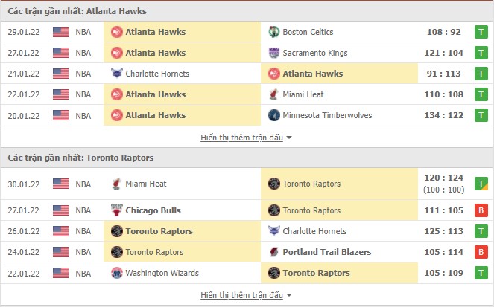Click the red B result badge on 27.01.22
The height and width of the screenshot is (307, 494).
481,210
